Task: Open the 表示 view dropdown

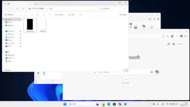Action: [72, 15]
